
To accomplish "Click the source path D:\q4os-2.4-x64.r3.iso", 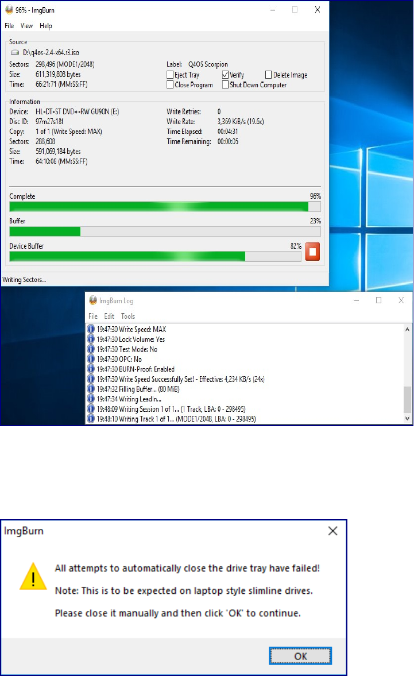I will tap(51, 52).
